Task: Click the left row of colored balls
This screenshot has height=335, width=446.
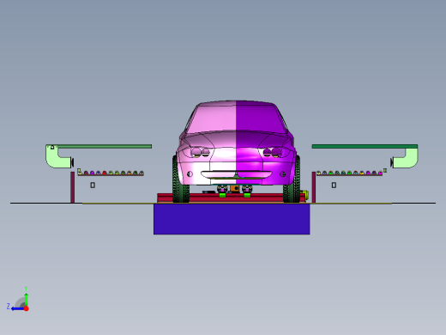Action: pyautogui.click(x=111, y=173)
